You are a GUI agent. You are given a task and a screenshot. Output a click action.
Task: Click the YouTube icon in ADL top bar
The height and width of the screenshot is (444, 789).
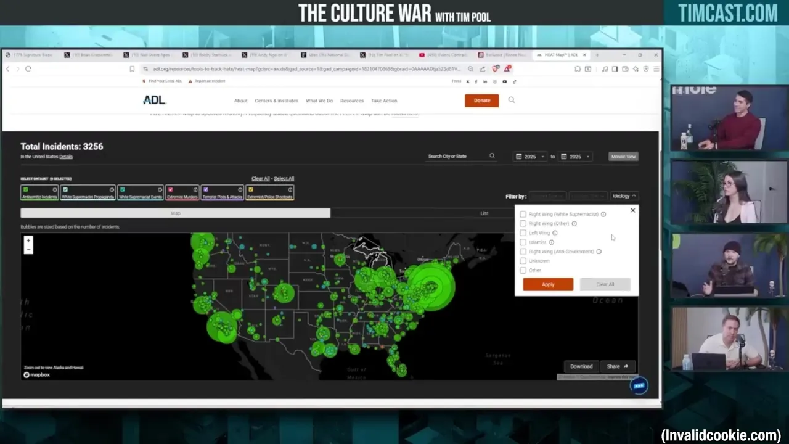coord(504,81)
